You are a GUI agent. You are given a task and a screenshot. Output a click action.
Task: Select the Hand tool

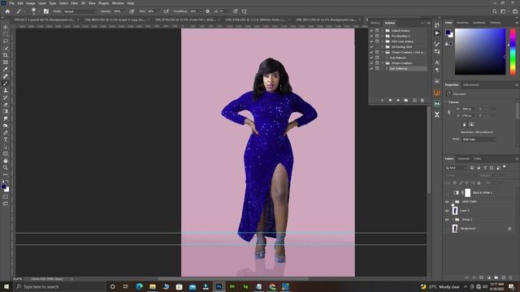(6, 161)
